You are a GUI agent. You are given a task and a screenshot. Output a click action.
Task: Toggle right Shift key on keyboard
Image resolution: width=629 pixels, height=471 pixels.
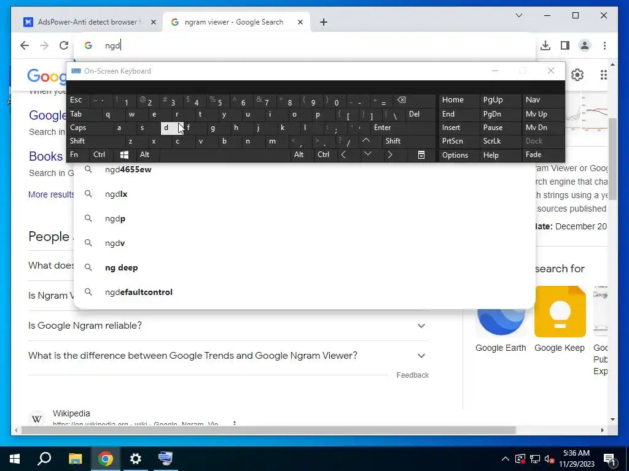pyautogui.click(x=408, y=141)
